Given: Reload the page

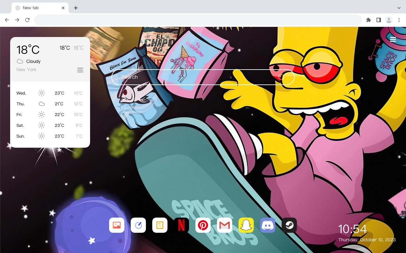Looking at the screenshot, I should pyautogui.click(x=27, y=20).
